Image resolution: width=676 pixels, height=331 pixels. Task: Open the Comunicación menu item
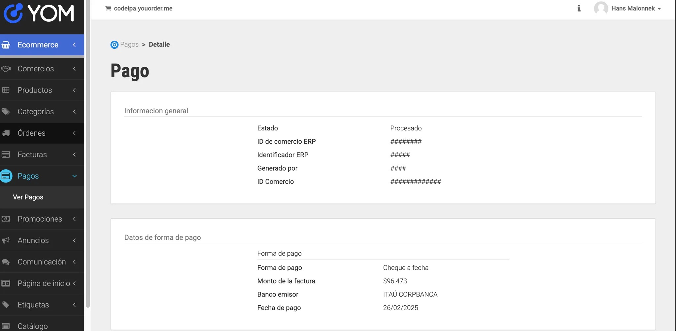[x=42, y=262]
